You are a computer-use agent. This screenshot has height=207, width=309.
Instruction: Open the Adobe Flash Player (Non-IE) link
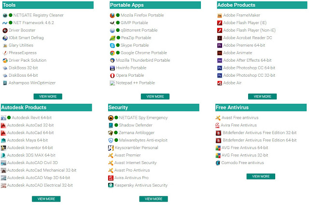[x=249, y=30]
